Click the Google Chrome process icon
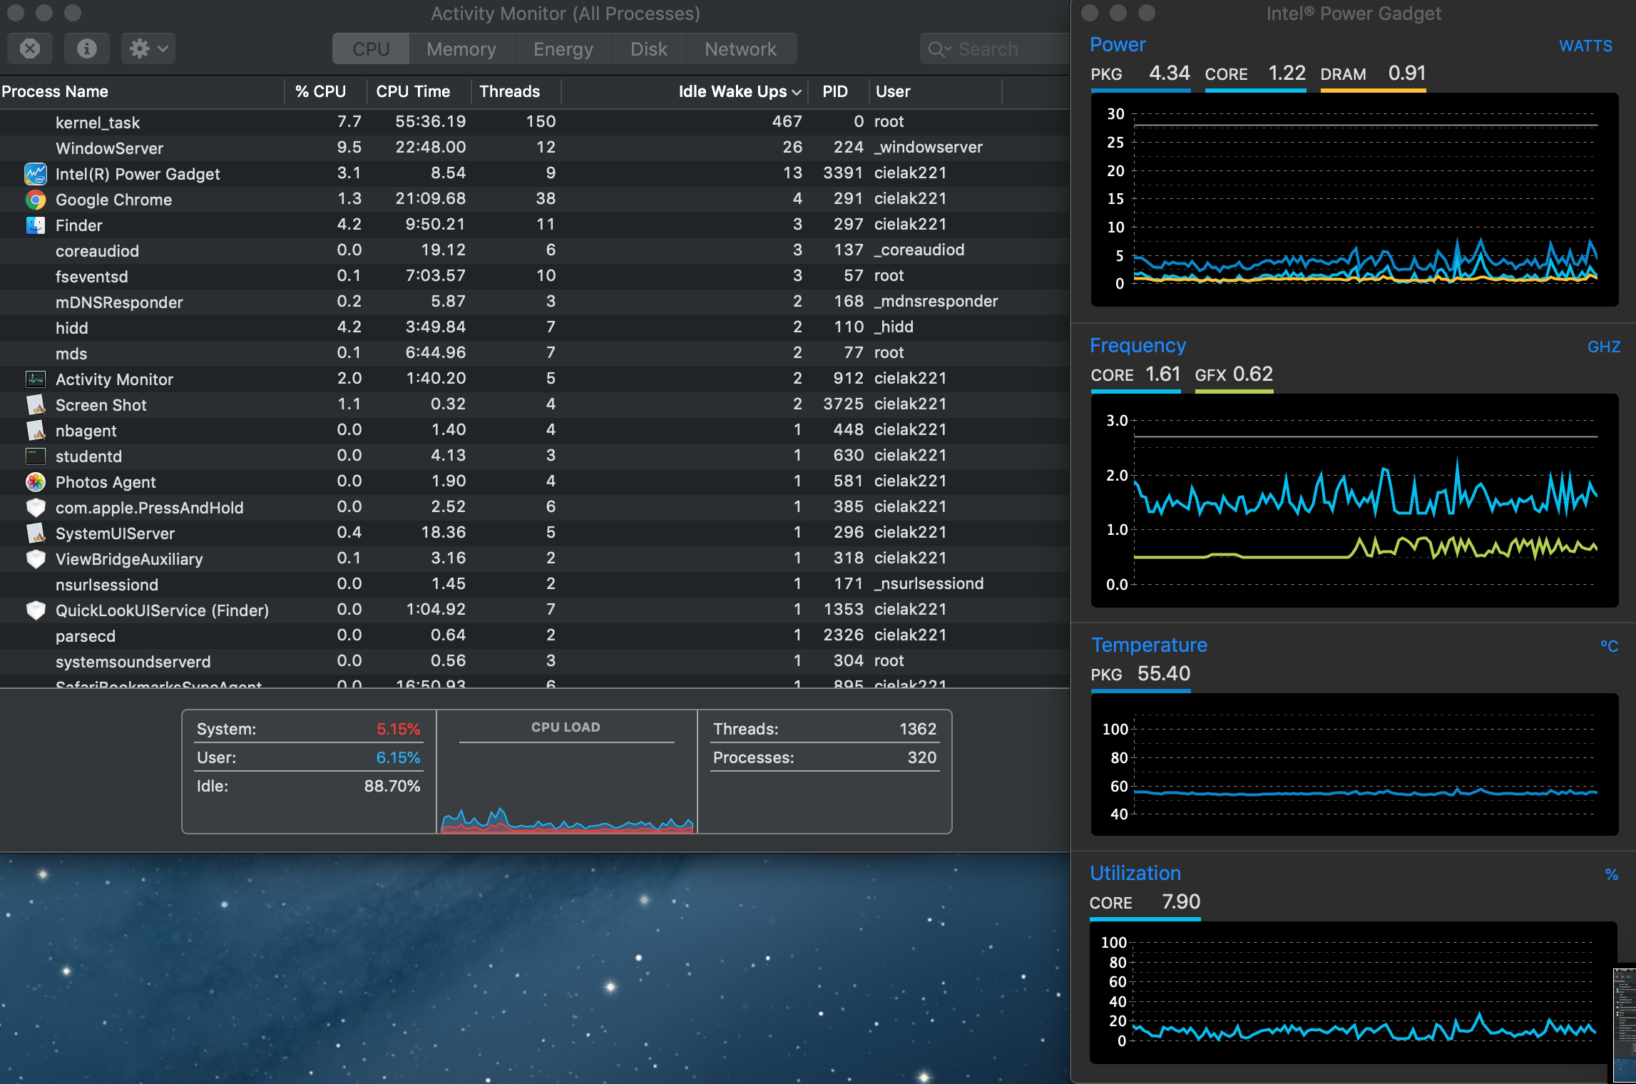This screenshot has width=1636, height=1084. pyautogui.click(x=36, y=200)
